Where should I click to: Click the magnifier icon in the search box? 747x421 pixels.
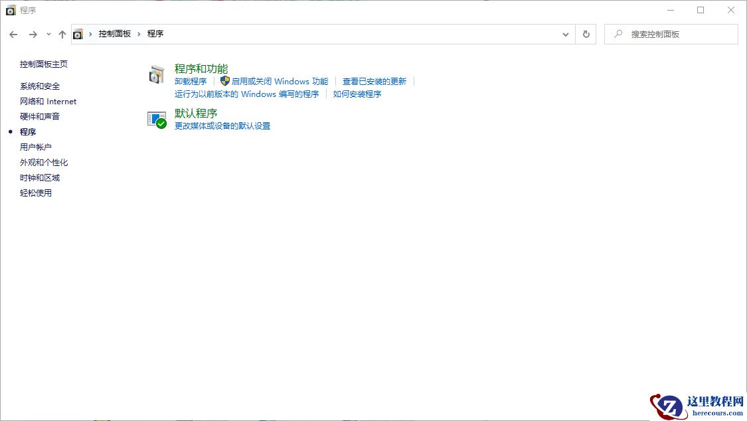[619, 34]
